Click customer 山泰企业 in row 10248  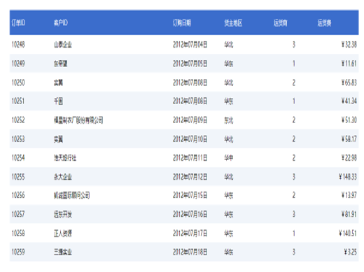click(63, 45)
